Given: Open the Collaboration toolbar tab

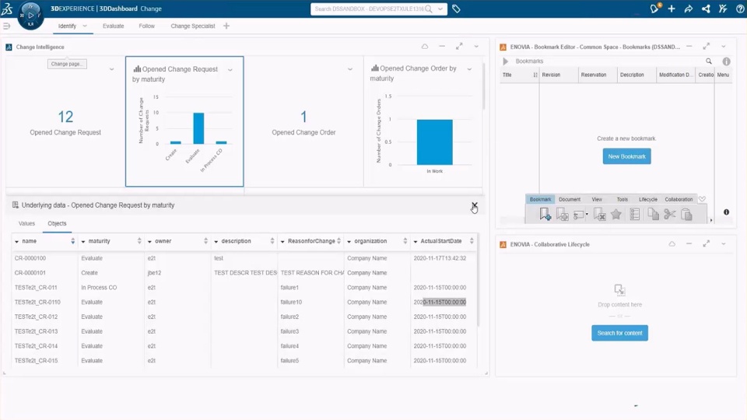Looking at the screenshot, I should coord(679,199).
